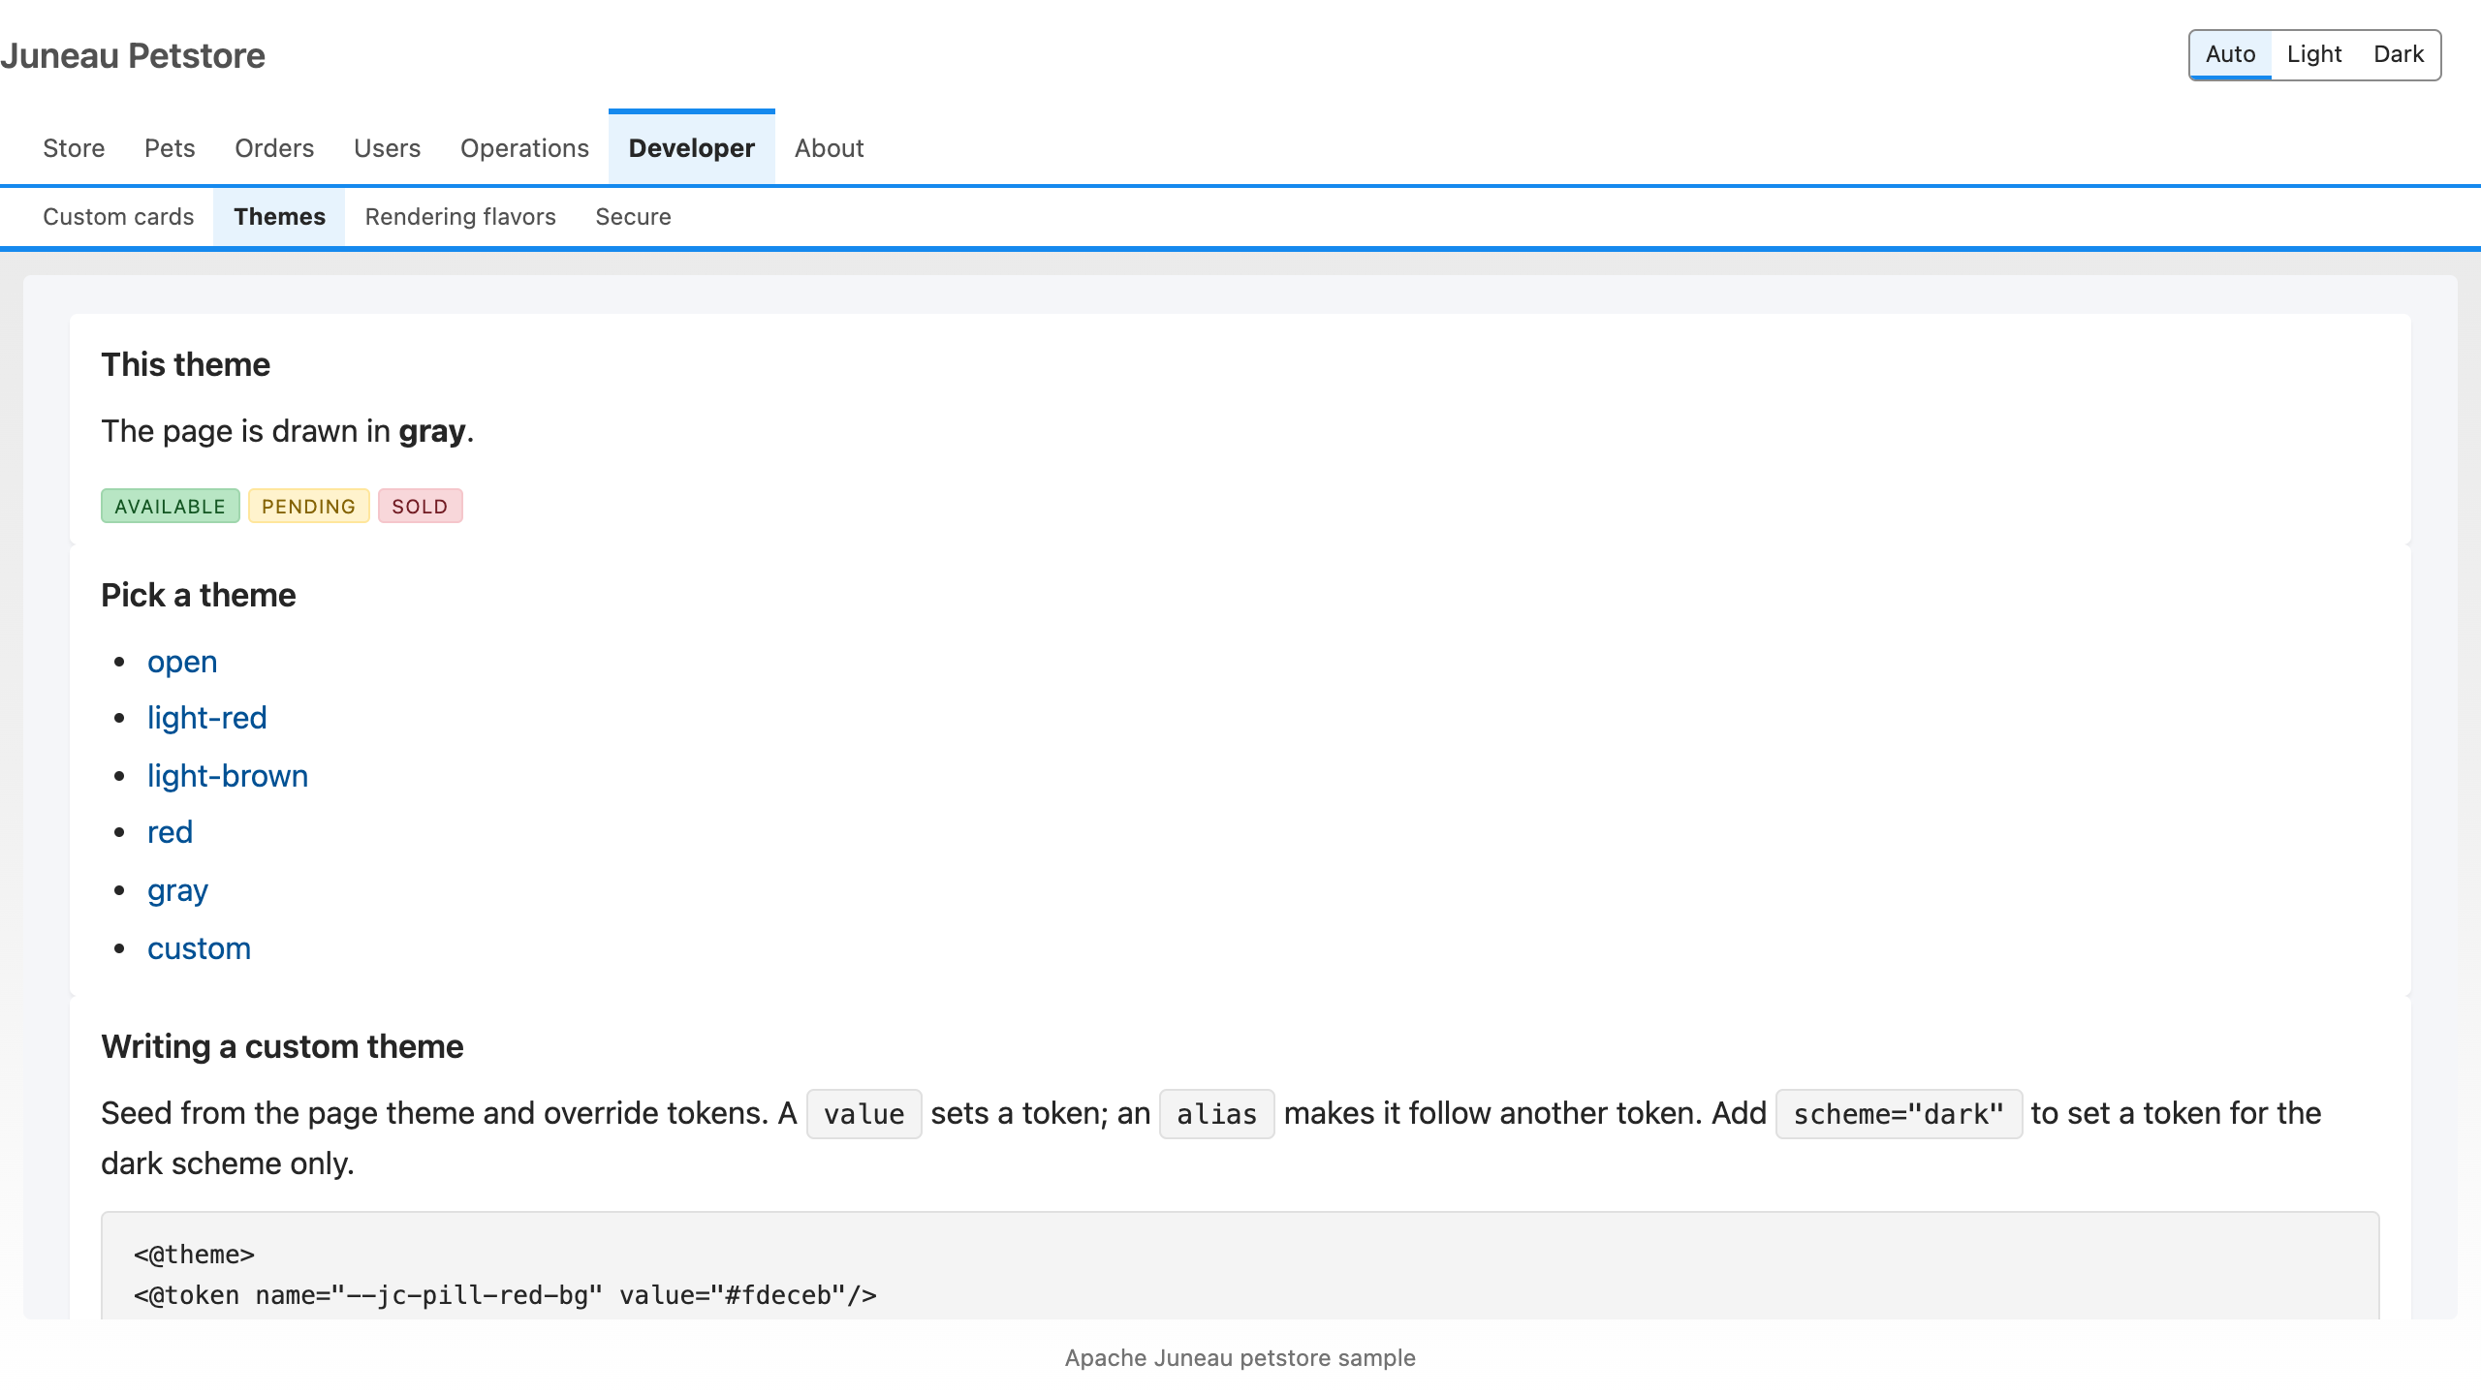The image size is (2481, 1395).
Task: Click the SOLD status pill
Action: (x=421, y=506)
